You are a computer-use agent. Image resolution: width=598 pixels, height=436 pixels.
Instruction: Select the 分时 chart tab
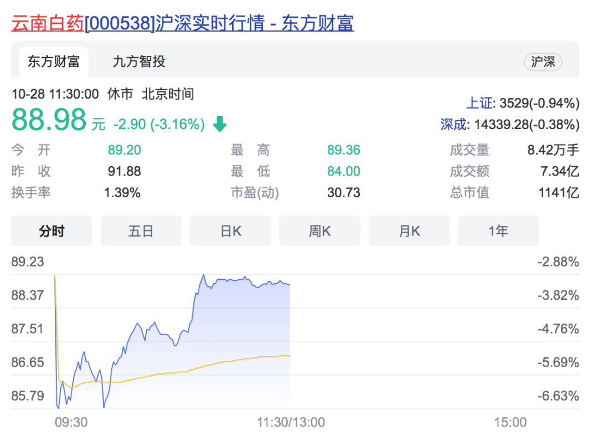(x=51, y=231)
